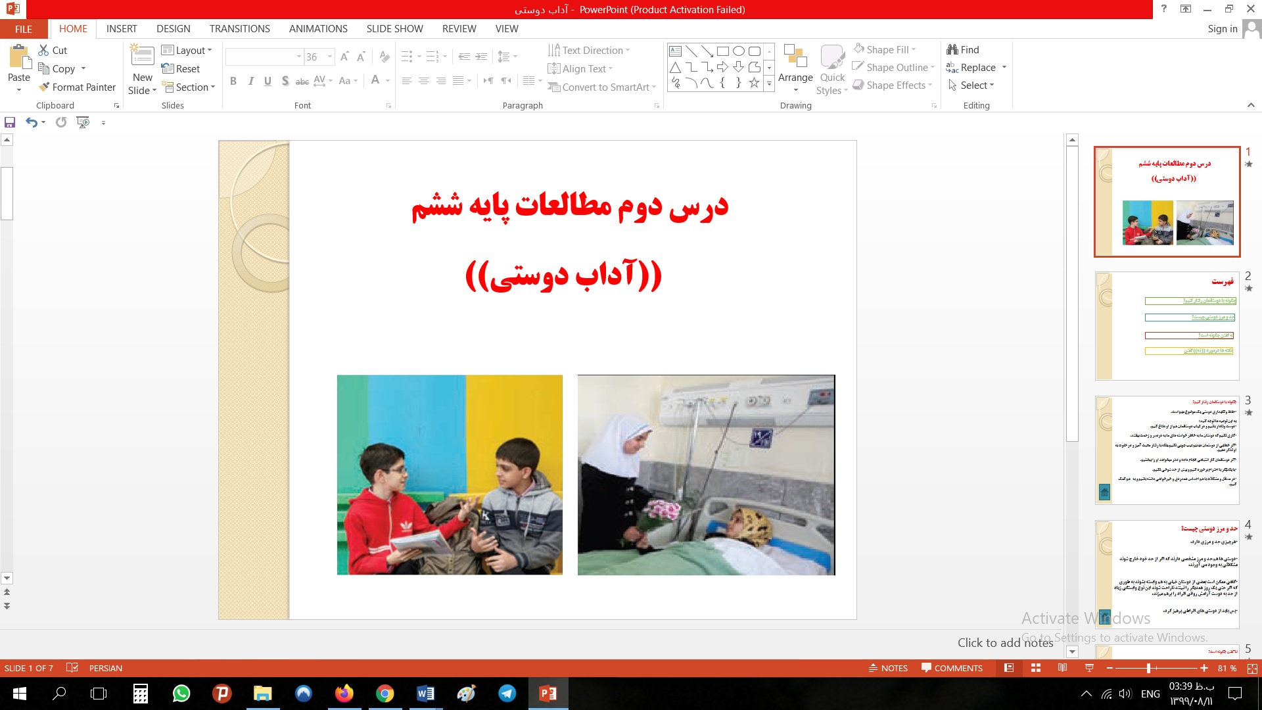The width and height of the screenshot is (1262, 710).
Task: Select slide 2 thumbnail in panel
Action: tap(1167, 326)
